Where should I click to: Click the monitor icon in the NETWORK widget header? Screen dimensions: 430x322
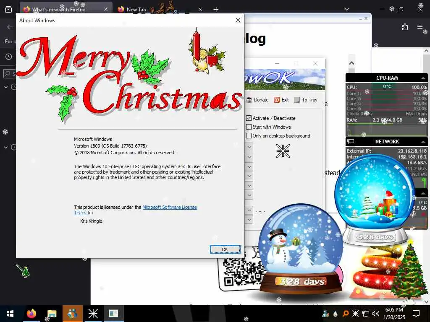351,142
